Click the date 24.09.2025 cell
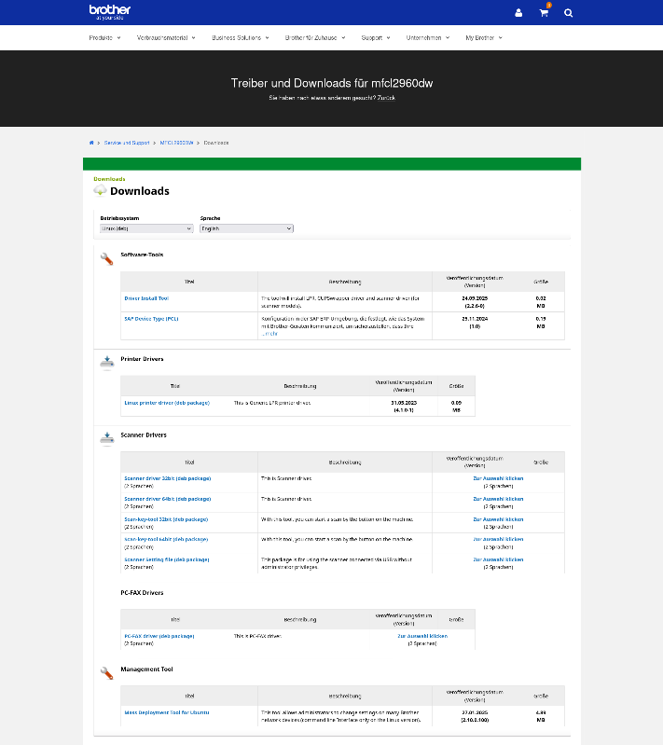This screenshot has height=745, width=663. (475, 298)
